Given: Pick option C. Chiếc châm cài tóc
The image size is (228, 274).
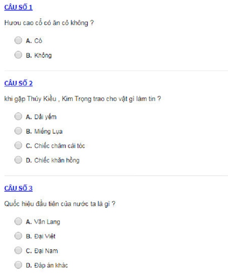Looking at the screenshot, I should pos(18,145).
